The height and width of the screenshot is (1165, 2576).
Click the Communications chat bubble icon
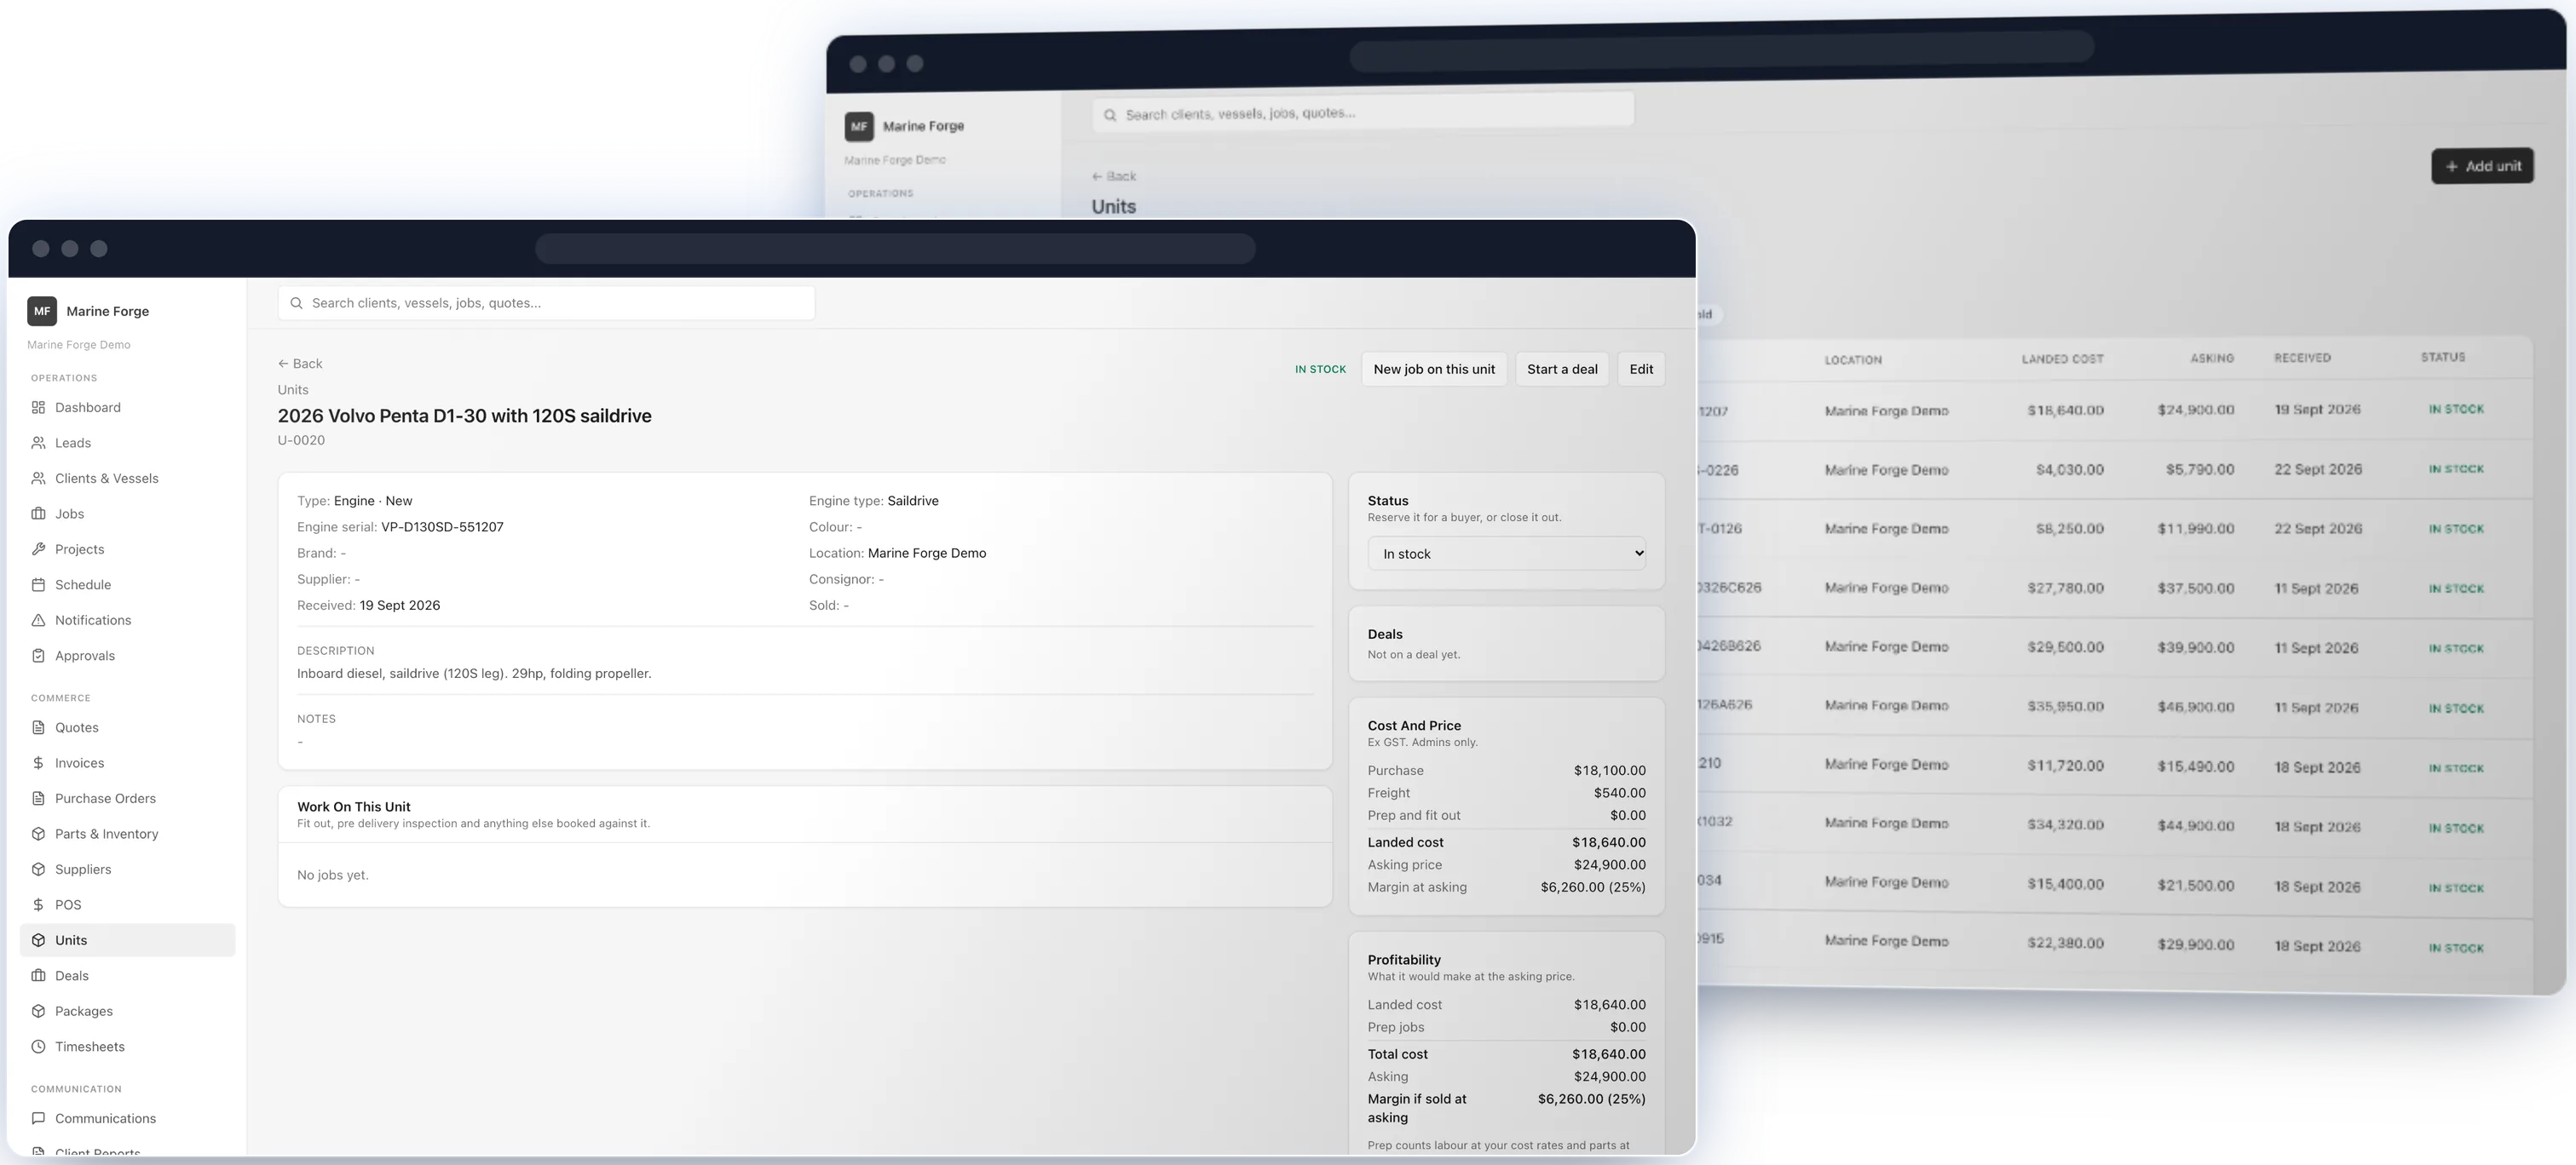[x=38, y=1119]
